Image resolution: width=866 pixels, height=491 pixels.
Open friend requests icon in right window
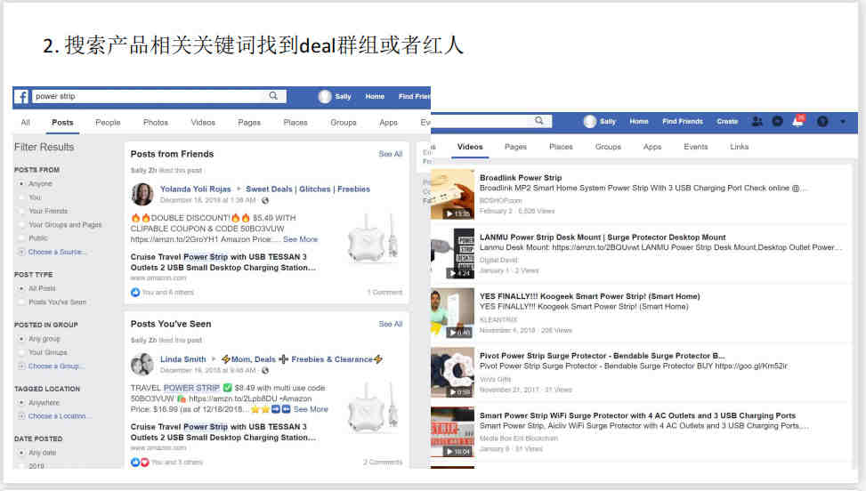757,121
